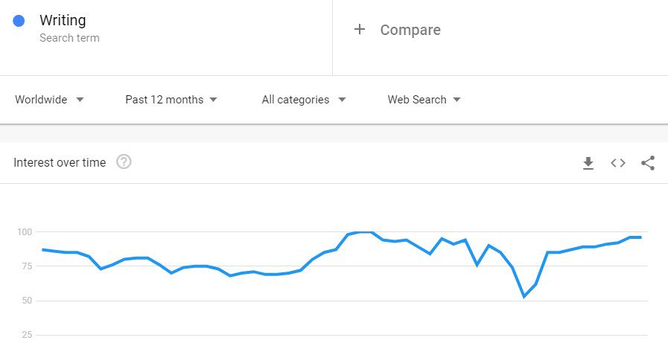Click the Search term label under Writing

[69, 38]
